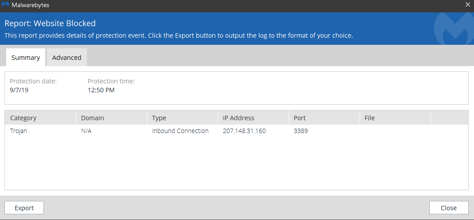Image resolution: width=474 pixels, height=220 pixels.
Task: Select the Type column header
Action: pyautogui.click(x=182, y=118)
